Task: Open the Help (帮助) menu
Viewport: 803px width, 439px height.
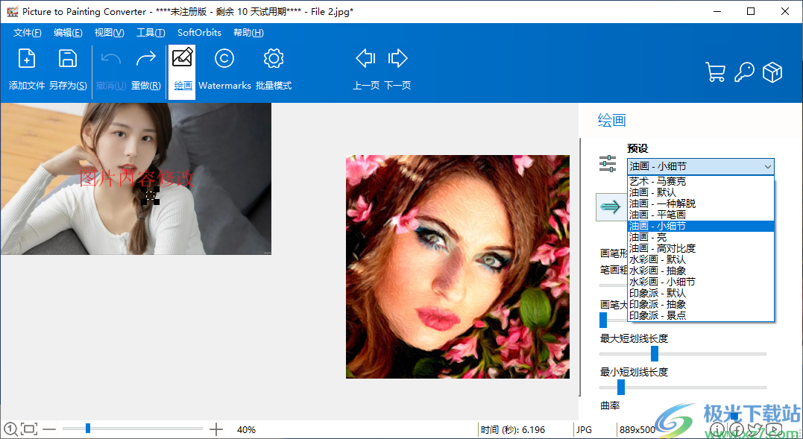Action: pos(248,33)
